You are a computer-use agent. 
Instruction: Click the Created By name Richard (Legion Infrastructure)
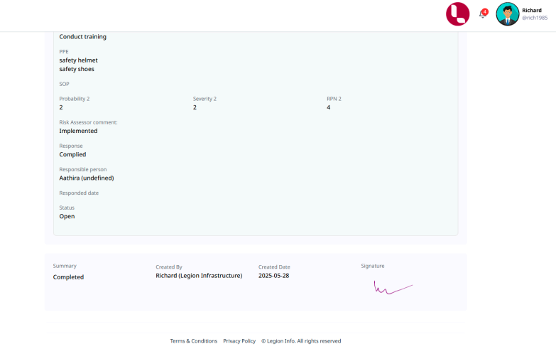[199, 276]
